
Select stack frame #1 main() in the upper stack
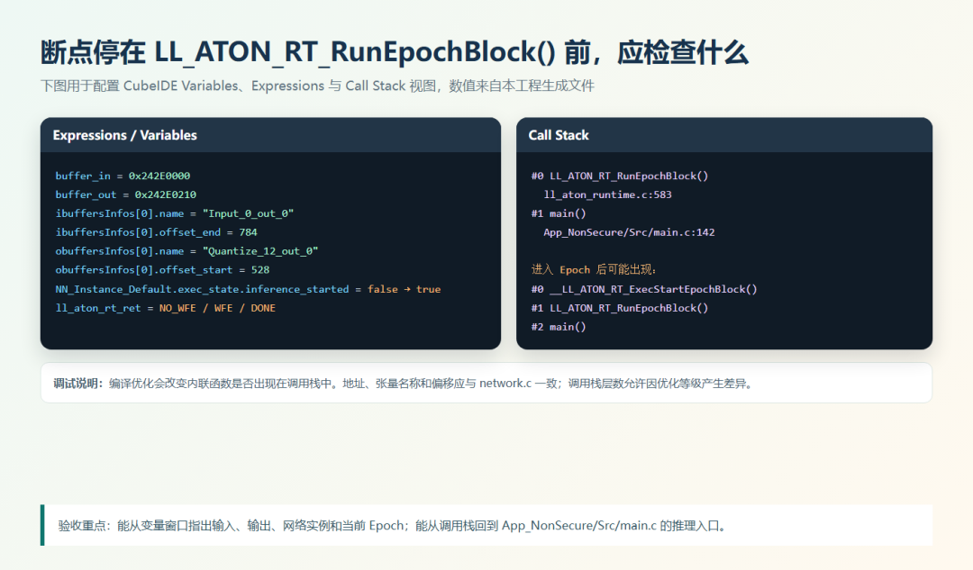click(x=559, y=213)
